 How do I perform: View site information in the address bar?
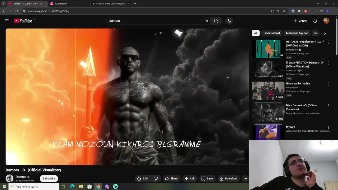coord(24,11)
